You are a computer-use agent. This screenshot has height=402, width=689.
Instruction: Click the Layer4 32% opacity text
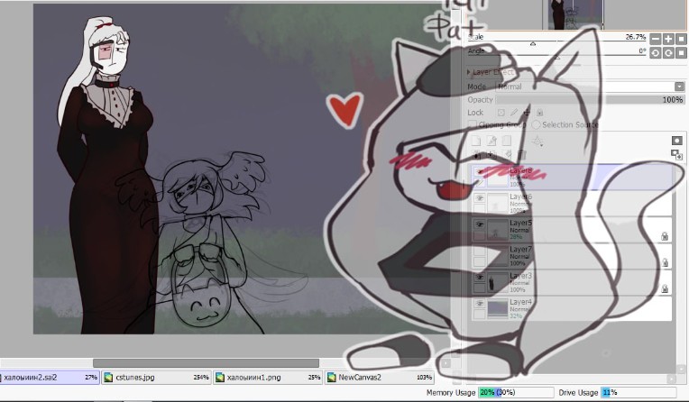(516, 316)
